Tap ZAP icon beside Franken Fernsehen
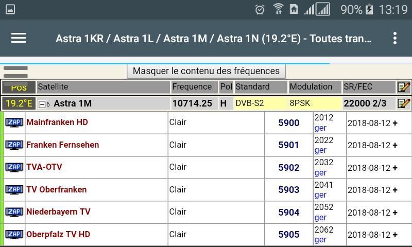The width and height of the screenshot is (412, 247). pyautogui.click(x=14, y=145)
